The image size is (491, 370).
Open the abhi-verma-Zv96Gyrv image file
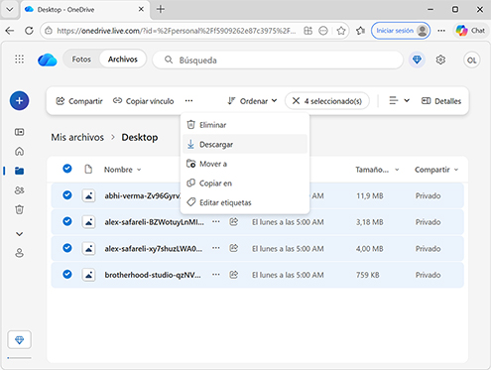142,195
